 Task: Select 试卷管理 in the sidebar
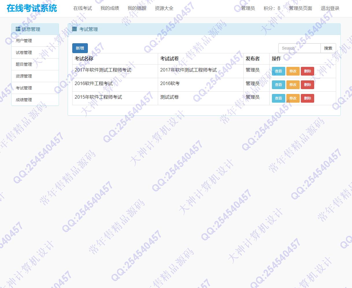24,52
